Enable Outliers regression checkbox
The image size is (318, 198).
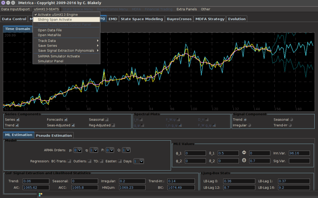(90, 161)
